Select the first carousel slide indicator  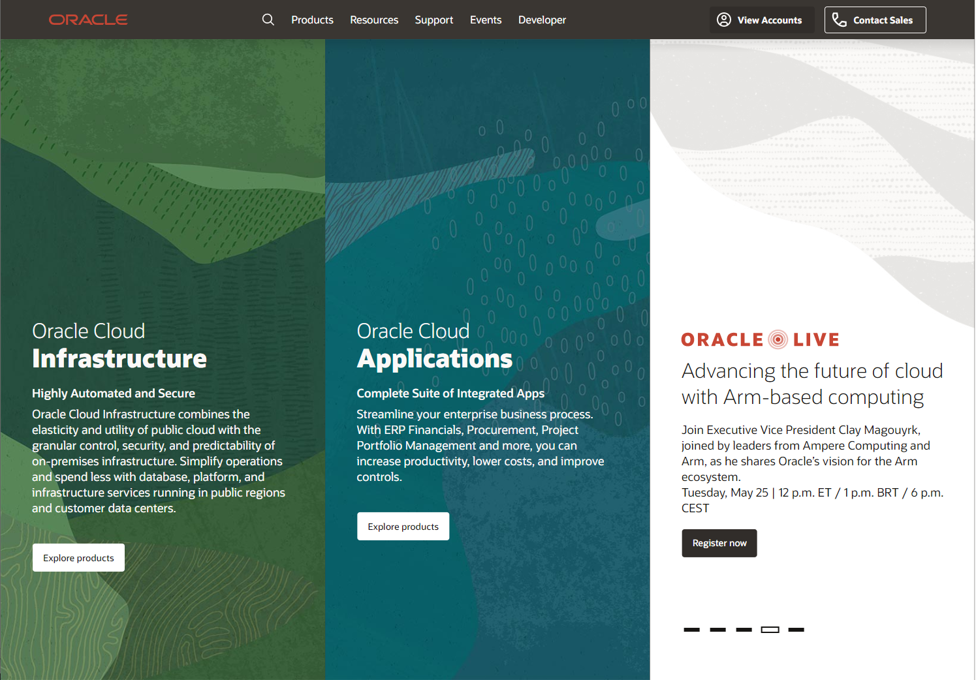tap(692, 630)
